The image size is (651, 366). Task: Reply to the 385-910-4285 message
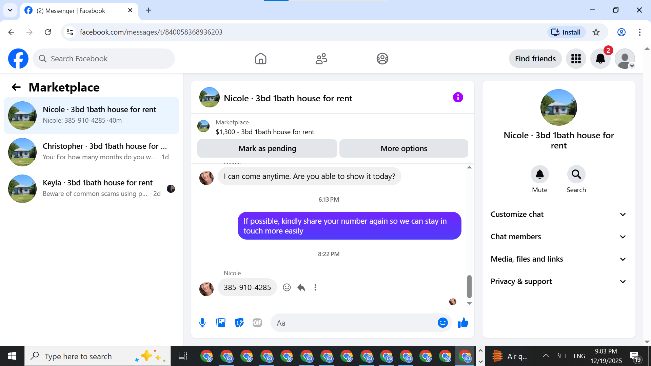click(301, 287)
